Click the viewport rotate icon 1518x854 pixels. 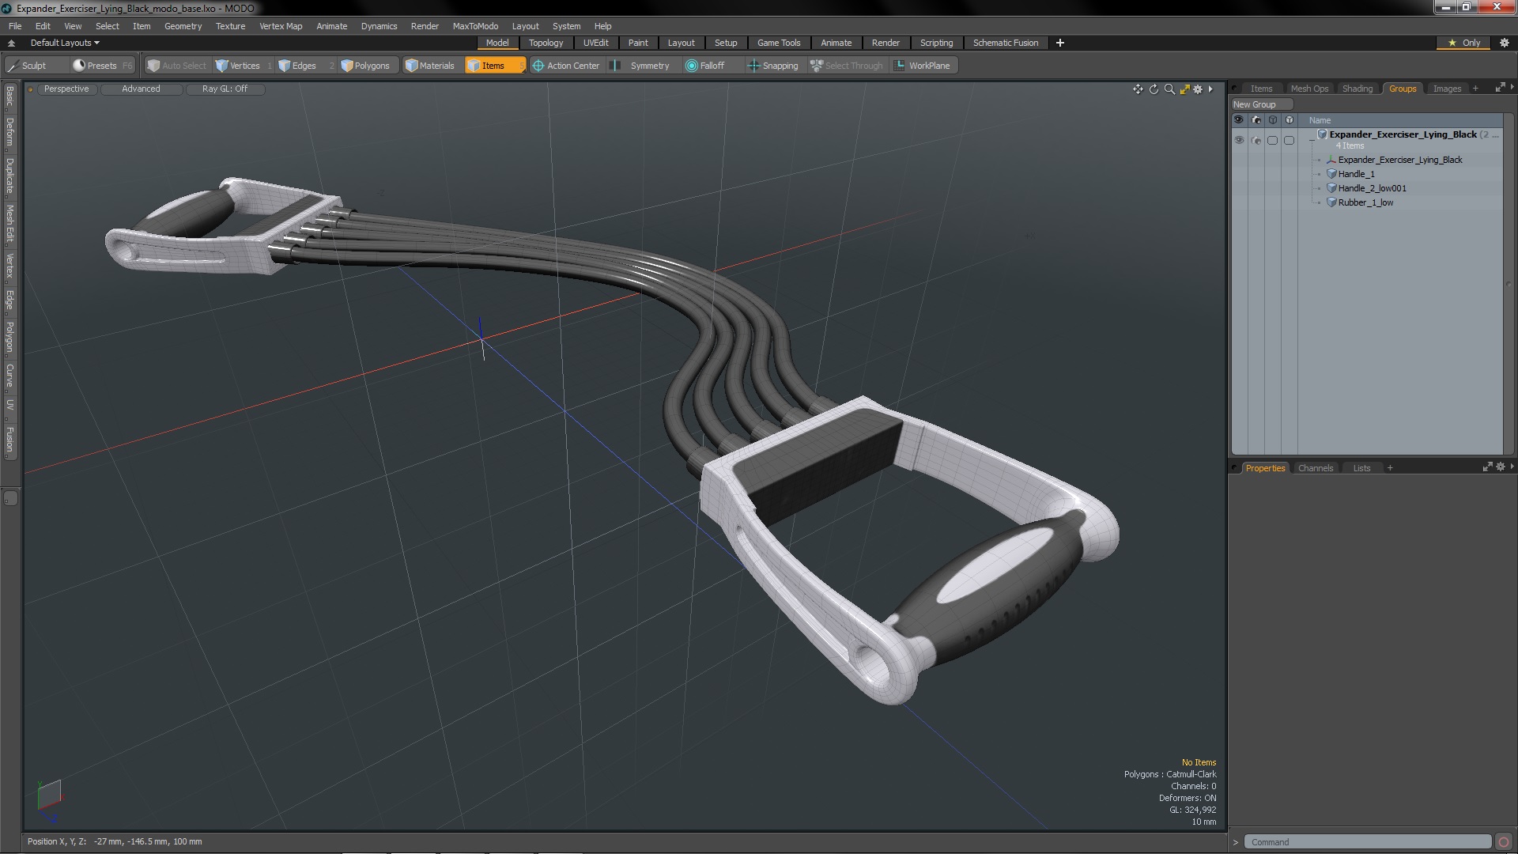pyautogui.click(x=1154, y=89)
